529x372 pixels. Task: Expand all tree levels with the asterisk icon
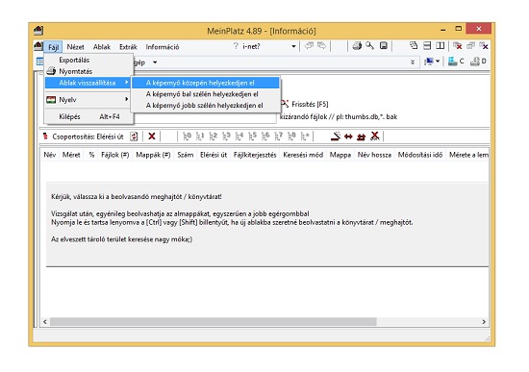coord(305,136)
